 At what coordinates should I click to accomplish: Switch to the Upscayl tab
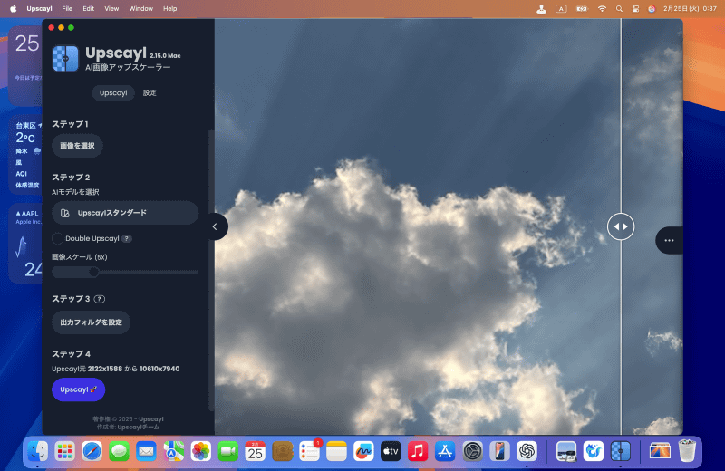point(113,93)
